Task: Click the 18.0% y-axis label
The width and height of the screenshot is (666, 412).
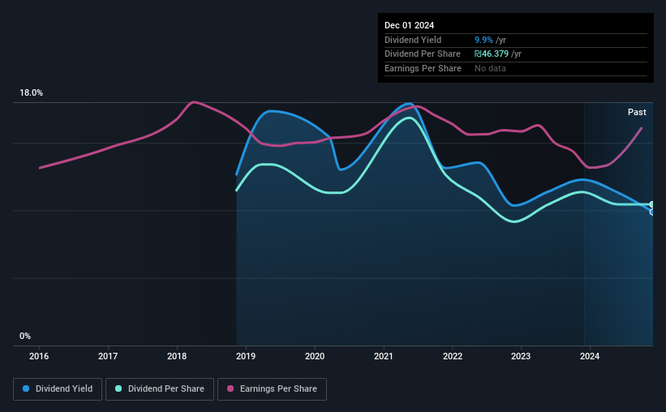Action: pos(31,93)
